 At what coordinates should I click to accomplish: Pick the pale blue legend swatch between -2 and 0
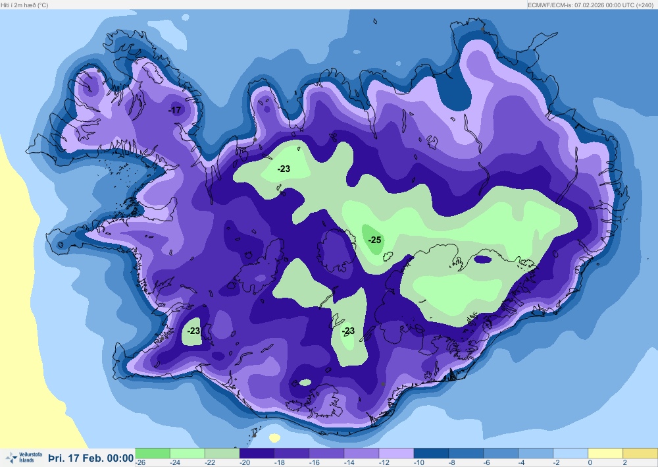pyautogui.click(x=570, y=453)
